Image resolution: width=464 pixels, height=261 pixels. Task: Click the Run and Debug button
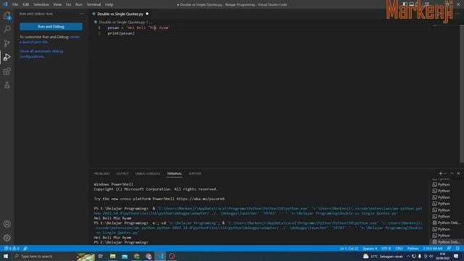[x=51, y=26]
